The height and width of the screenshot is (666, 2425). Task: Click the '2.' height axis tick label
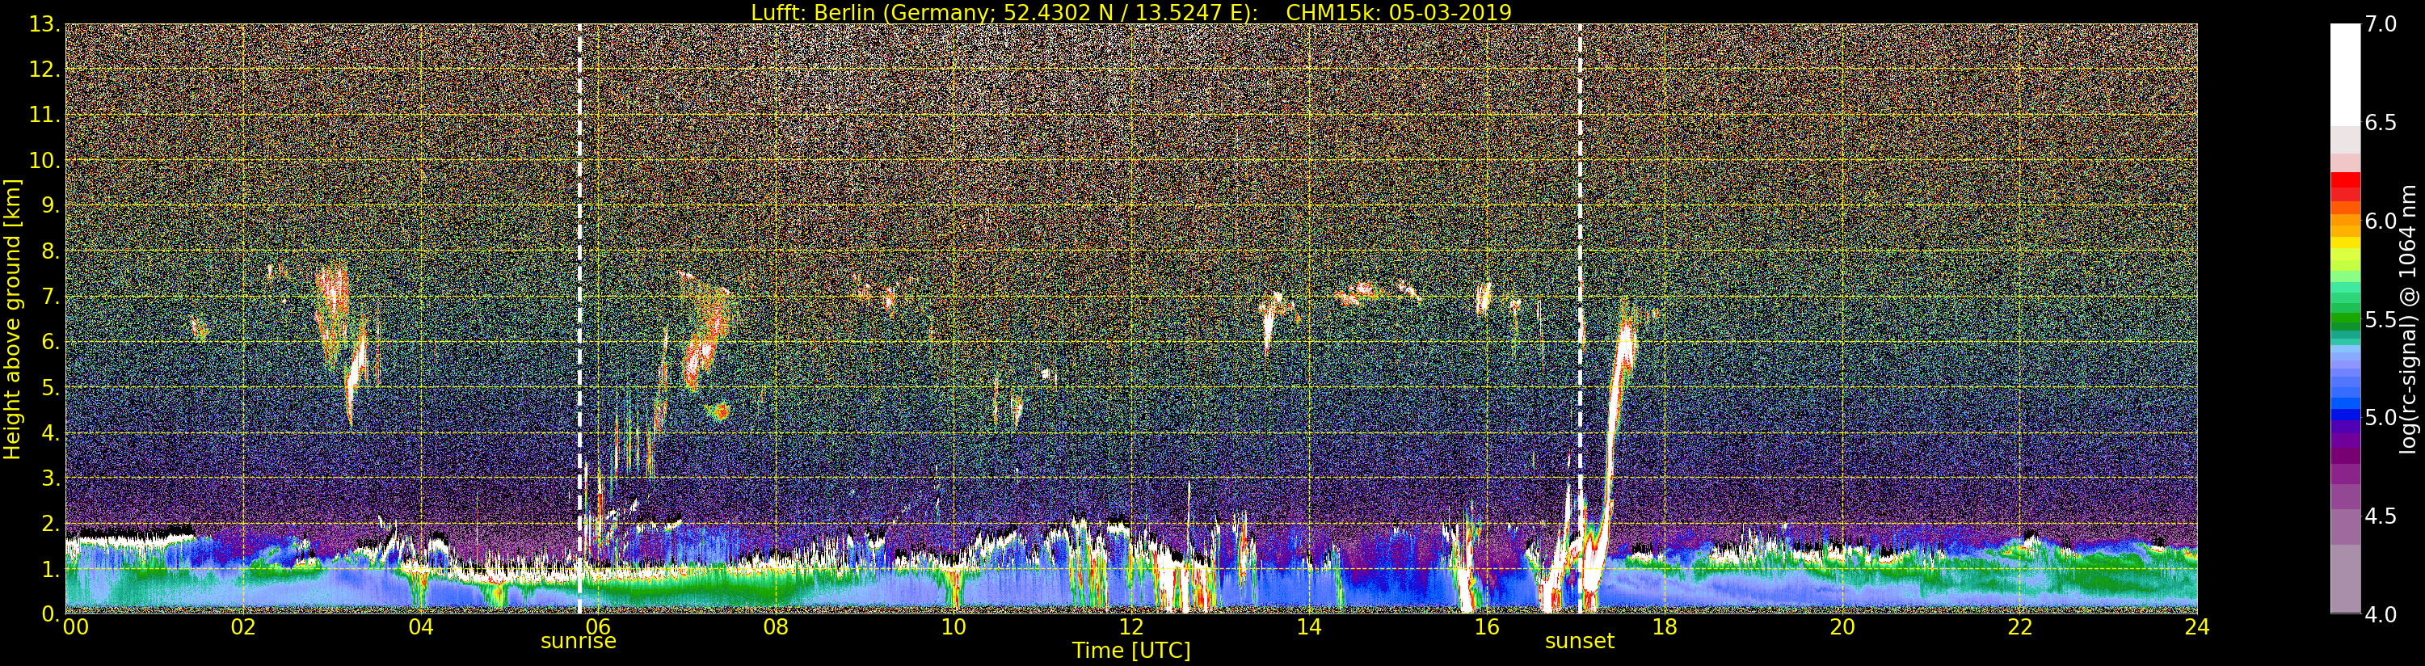point(51,524)
